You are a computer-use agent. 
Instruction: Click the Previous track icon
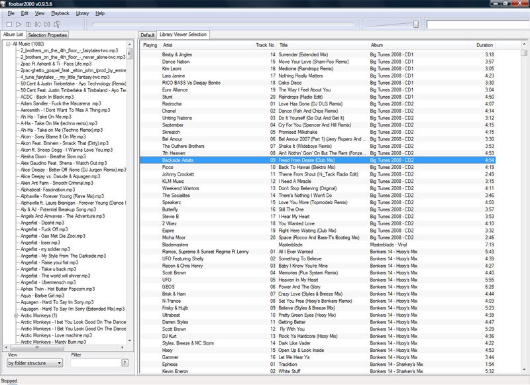(x=37, y=24)
